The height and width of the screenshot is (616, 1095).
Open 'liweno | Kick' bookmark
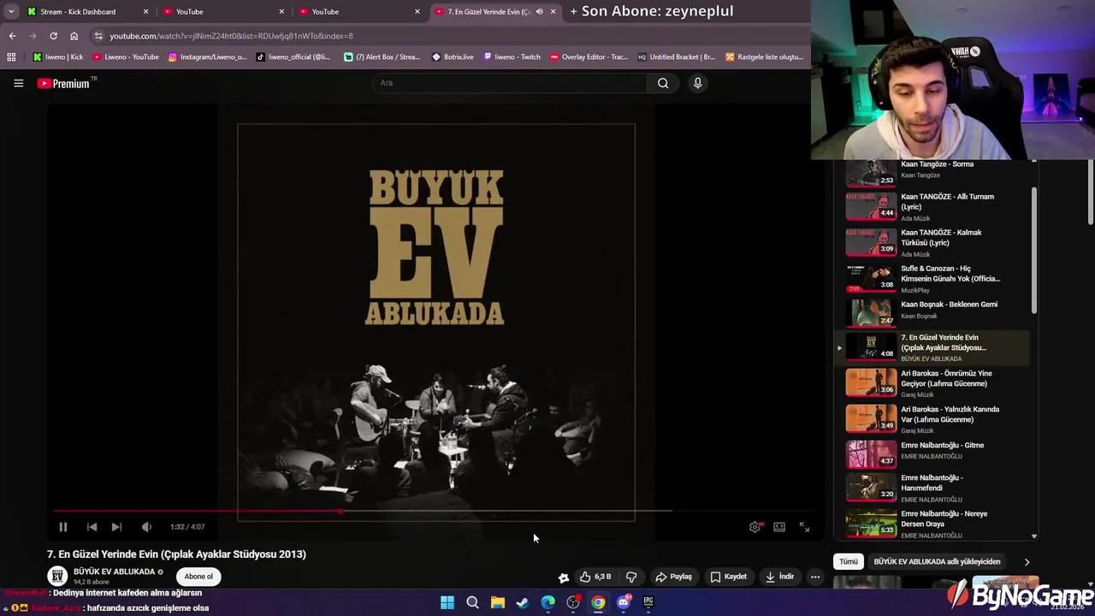click(58, 57)
